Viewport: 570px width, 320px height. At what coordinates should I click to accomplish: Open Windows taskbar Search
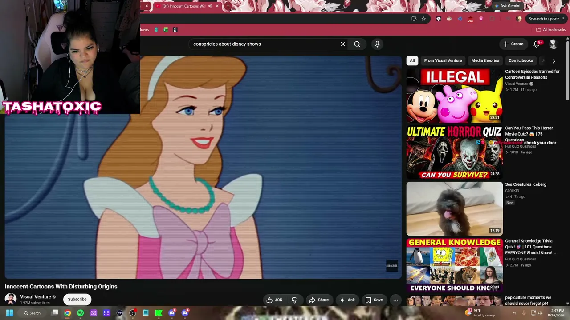coord(32,313)
